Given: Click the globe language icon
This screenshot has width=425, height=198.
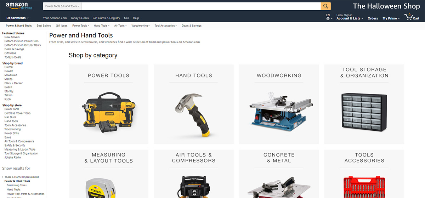Looking at the screenshot, I should (x=328, y=18).
